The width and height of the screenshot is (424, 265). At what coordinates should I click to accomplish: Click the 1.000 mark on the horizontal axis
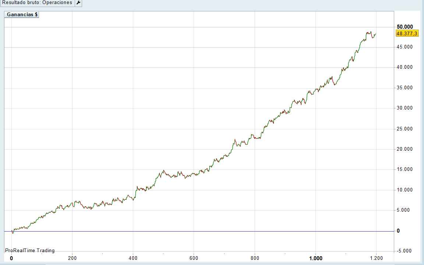tap(316, 258)
